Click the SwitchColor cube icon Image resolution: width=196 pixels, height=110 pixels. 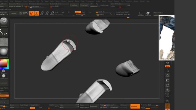point(4,71)
